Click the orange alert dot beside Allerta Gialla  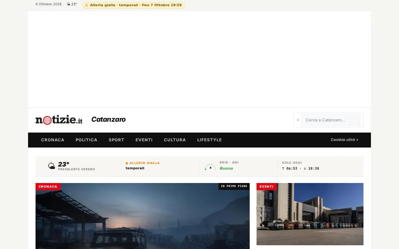(x=127, y=163)
